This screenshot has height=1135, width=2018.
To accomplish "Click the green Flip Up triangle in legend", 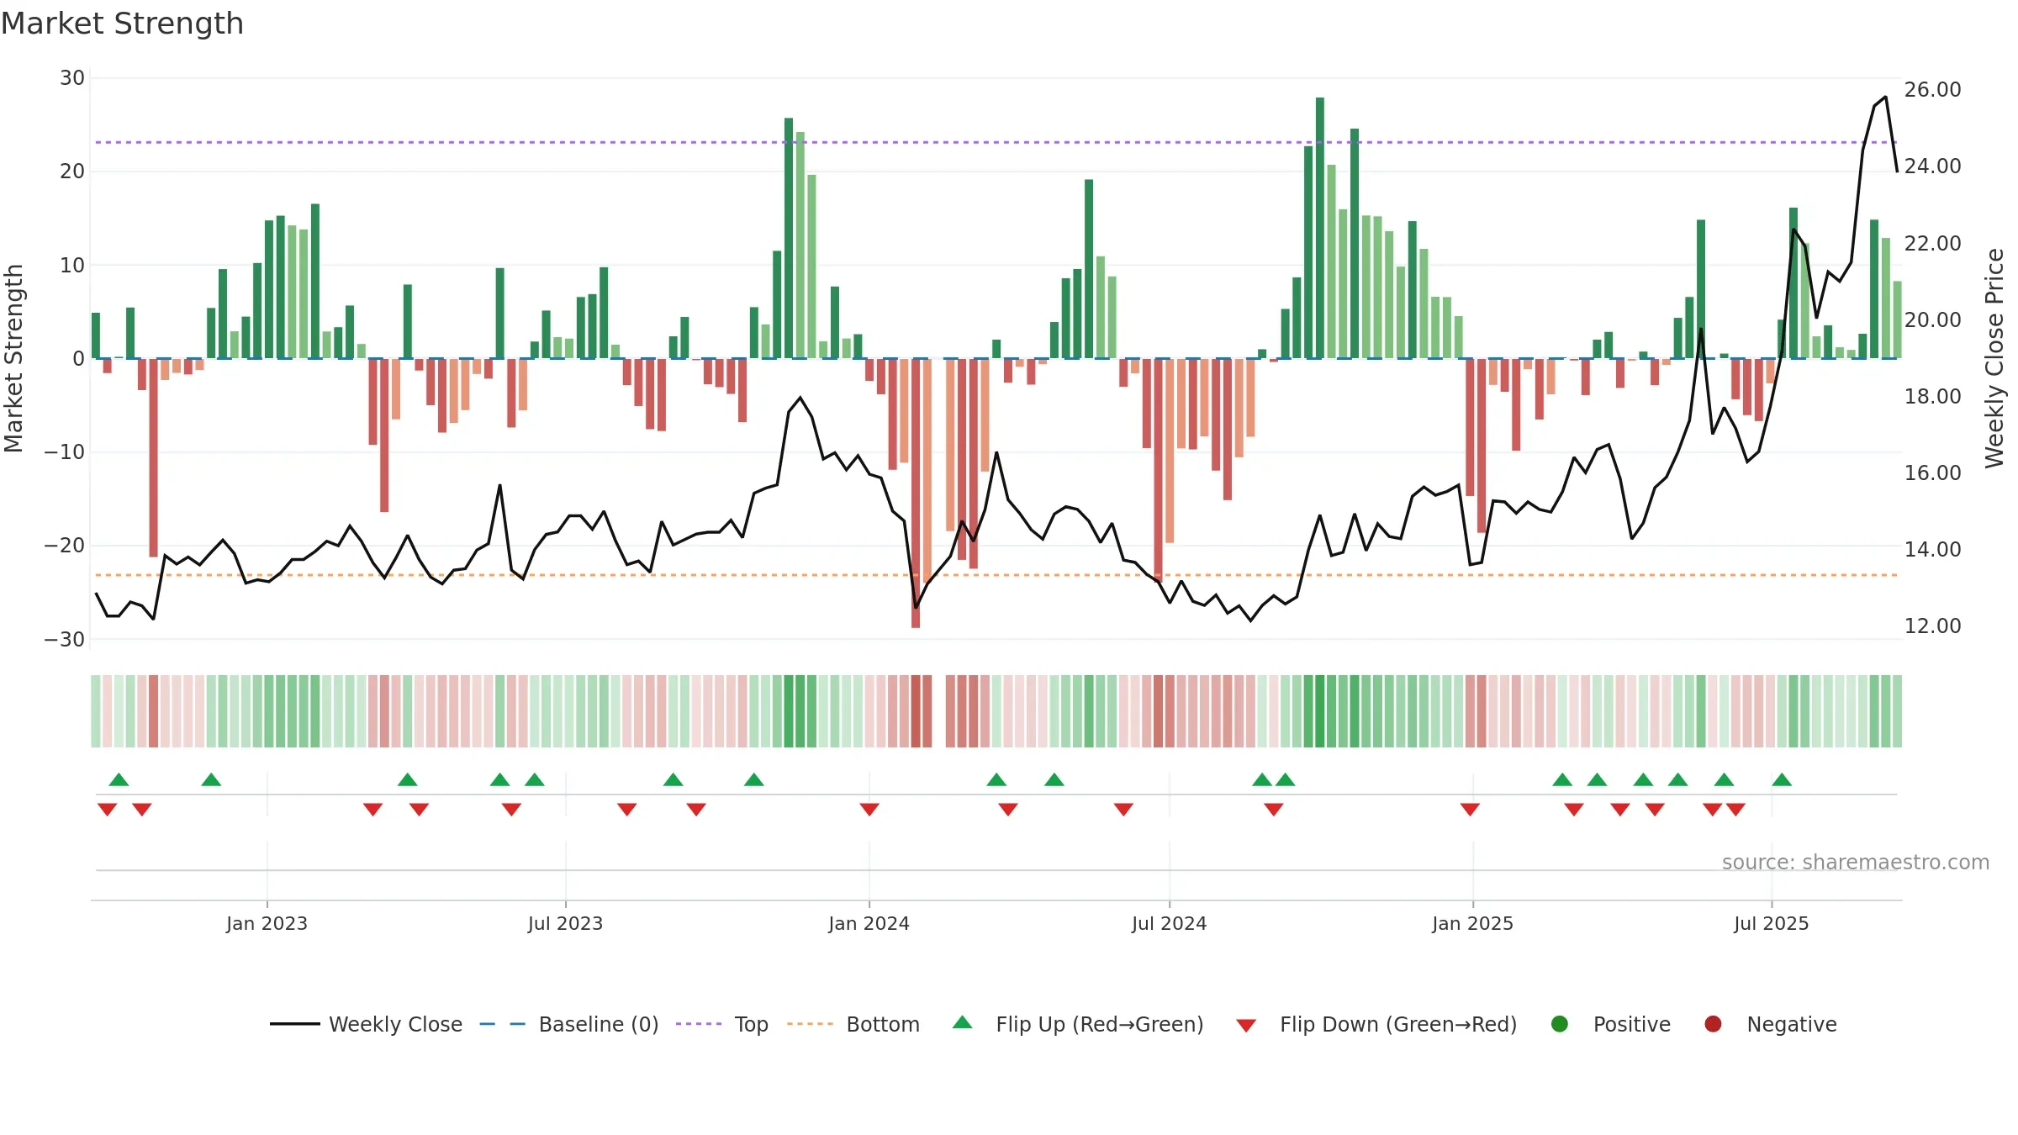I will [962, 1023].
